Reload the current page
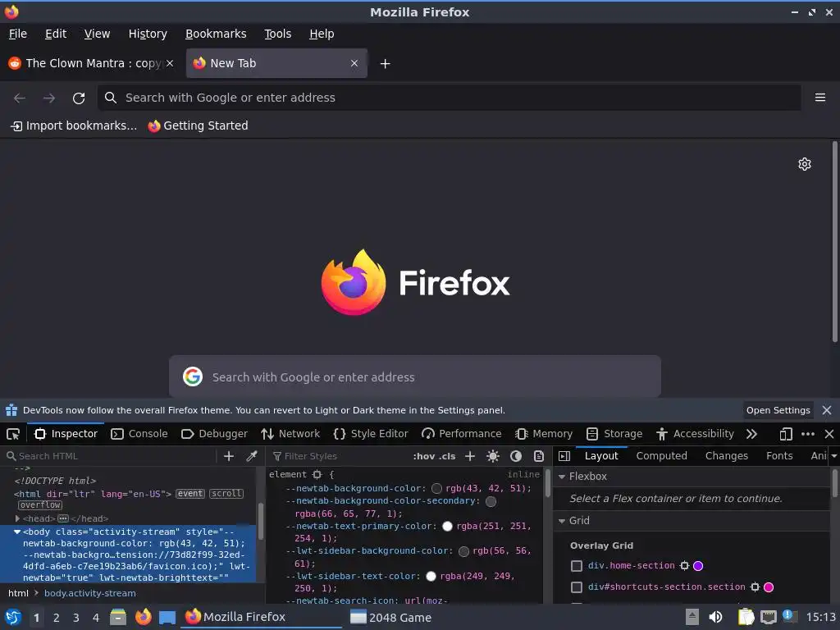 tap(79, 98)
